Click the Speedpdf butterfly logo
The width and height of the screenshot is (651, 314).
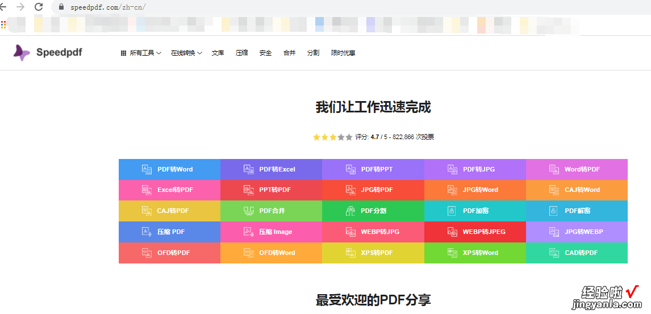[22, 53]
